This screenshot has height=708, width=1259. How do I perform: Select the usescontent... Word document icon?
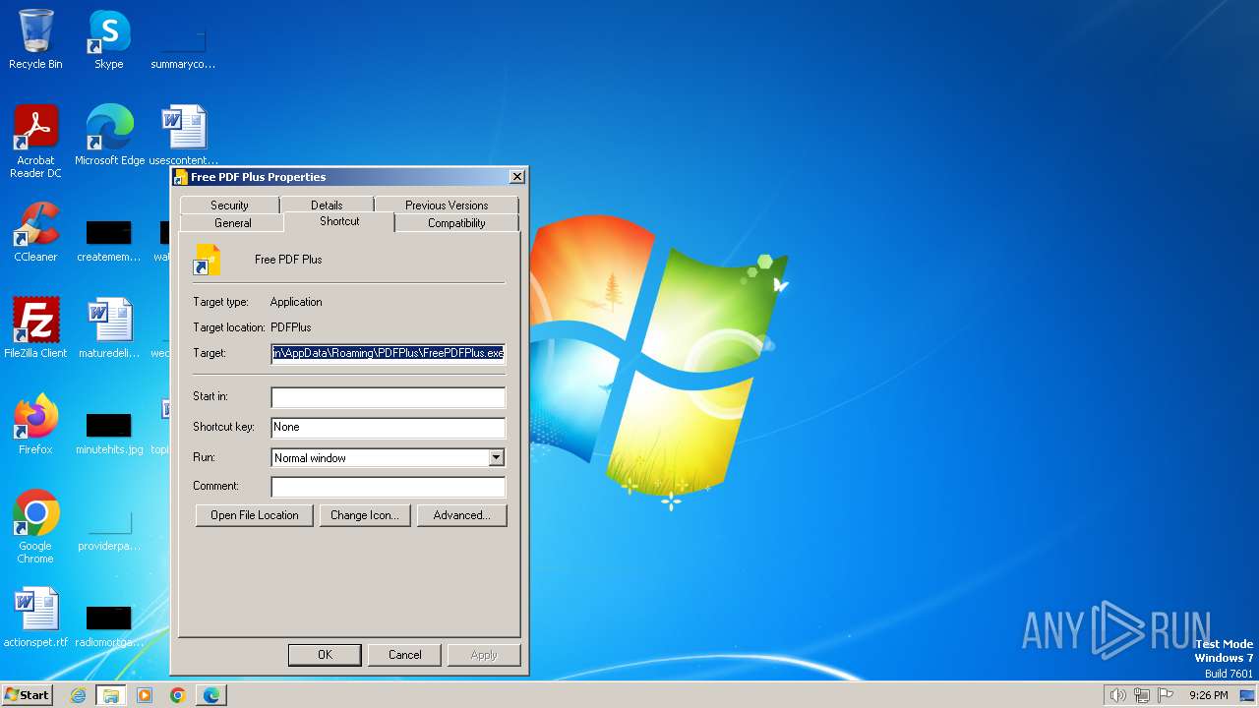click(183, 136)
